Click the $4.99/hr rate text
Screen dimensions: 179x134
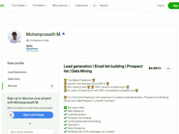(x=155, y=68)
